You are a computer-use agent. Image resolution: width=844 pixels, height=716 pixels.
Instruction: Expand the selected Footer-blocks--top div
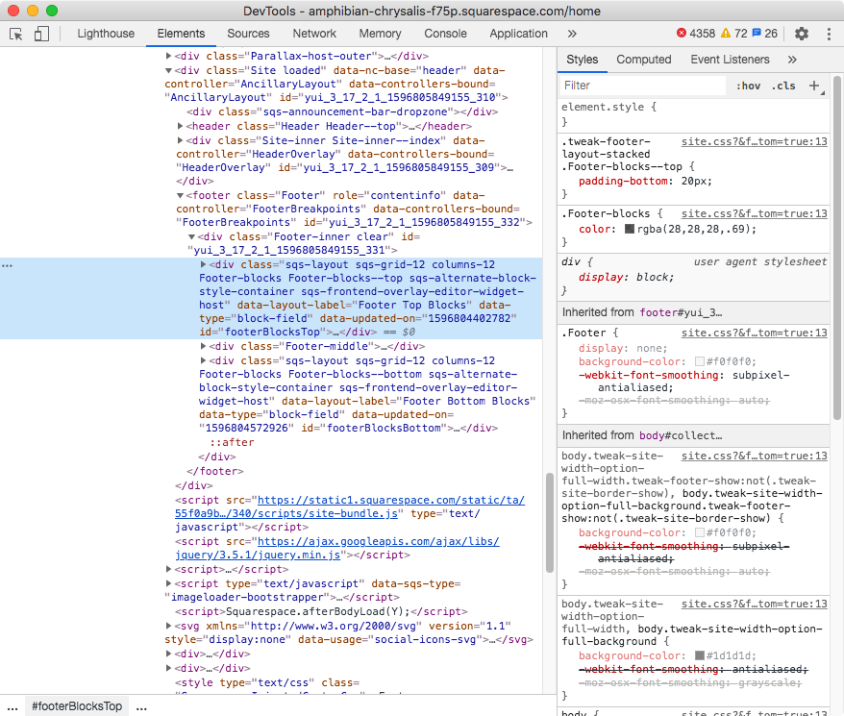pyautogui.click(x=203, y=264)
